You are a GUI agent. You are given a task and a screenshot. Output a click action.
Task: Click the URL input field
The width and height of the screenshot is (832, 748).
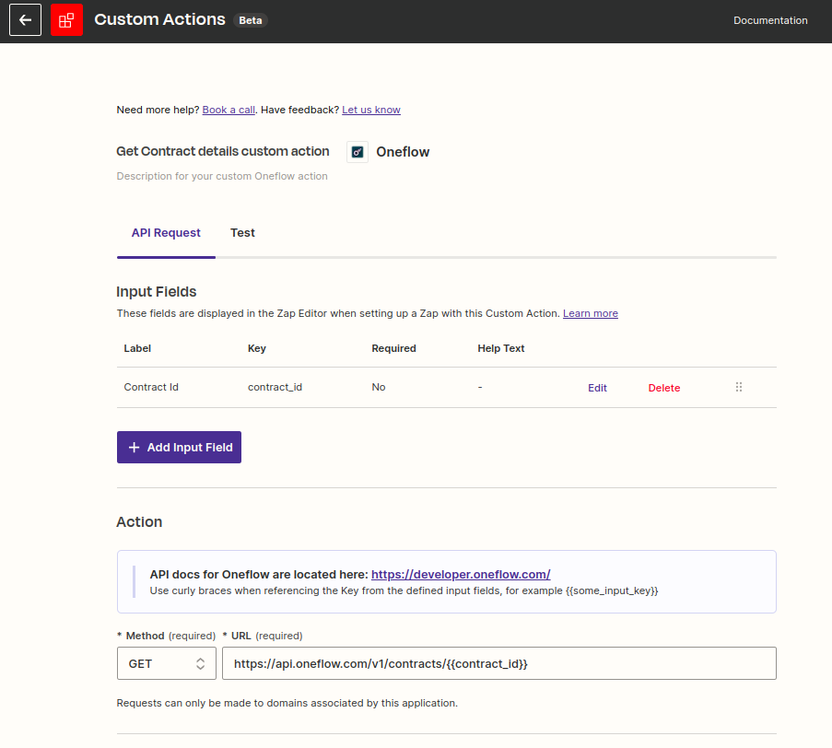(498, 662)
